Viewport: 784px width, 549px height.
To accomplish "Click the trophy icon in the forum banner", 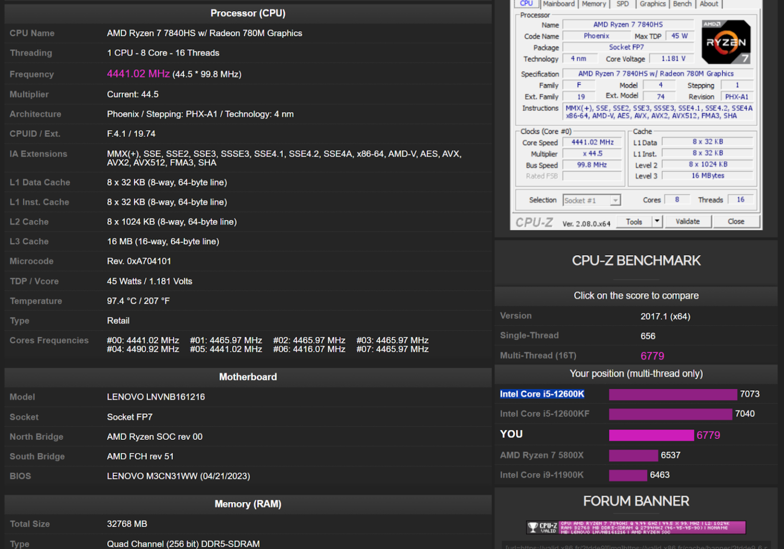I will 533,527.
